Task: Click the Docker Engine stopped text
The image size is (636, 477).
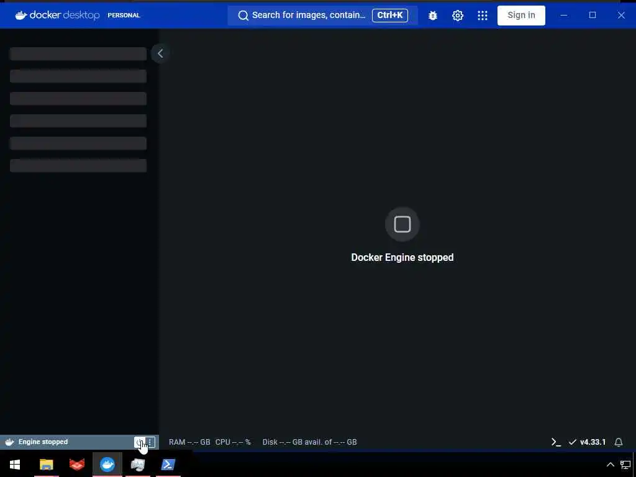Action: tap(402, 258)
